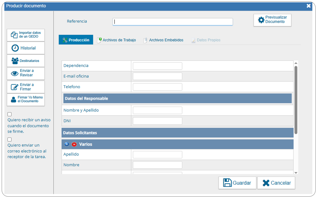
Task: Focus the Referencia input field
Action: pyautogui.click(x=173, y=22)
